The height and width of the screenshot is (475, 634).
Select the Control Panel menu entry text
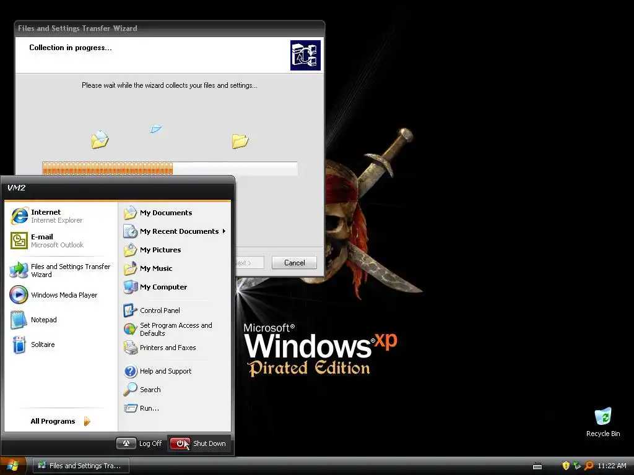click(x=160, y=310)
